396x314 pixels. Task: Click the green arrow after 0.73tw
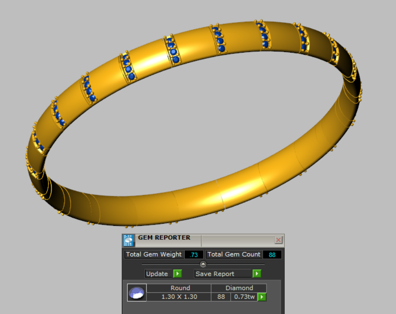pyautogui.click(x=262, y=297)
